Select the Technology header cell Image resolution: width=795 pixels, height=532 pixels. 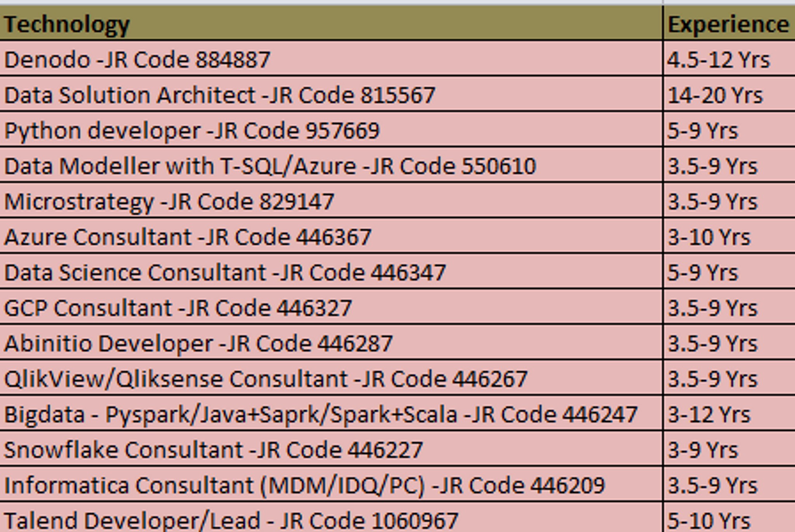click(x=331, y=23)
